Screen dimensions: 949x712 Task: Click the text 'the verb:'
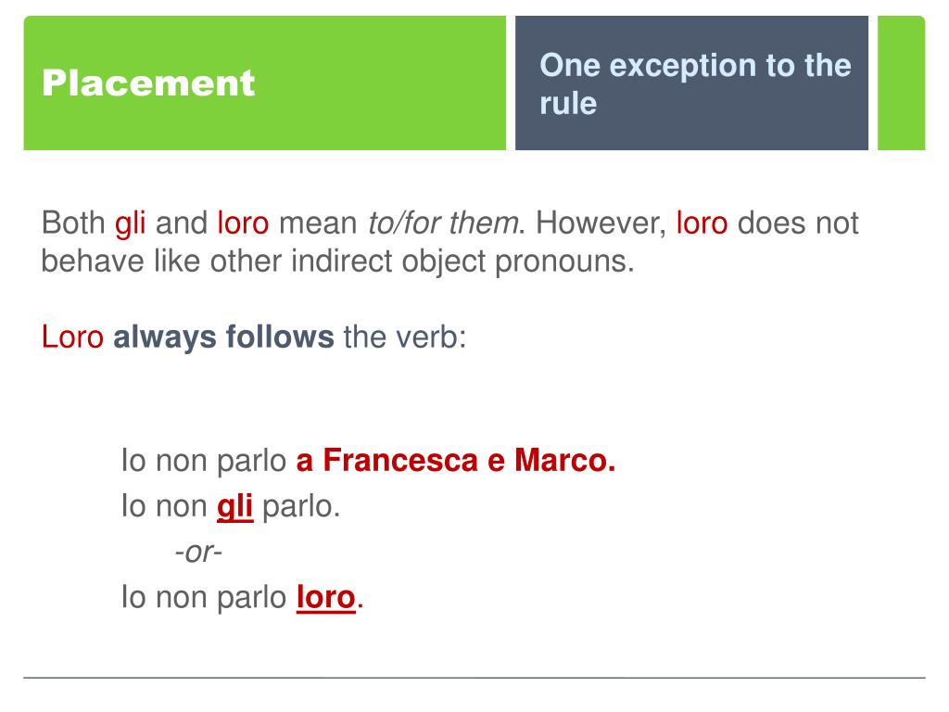click(405, 337)
